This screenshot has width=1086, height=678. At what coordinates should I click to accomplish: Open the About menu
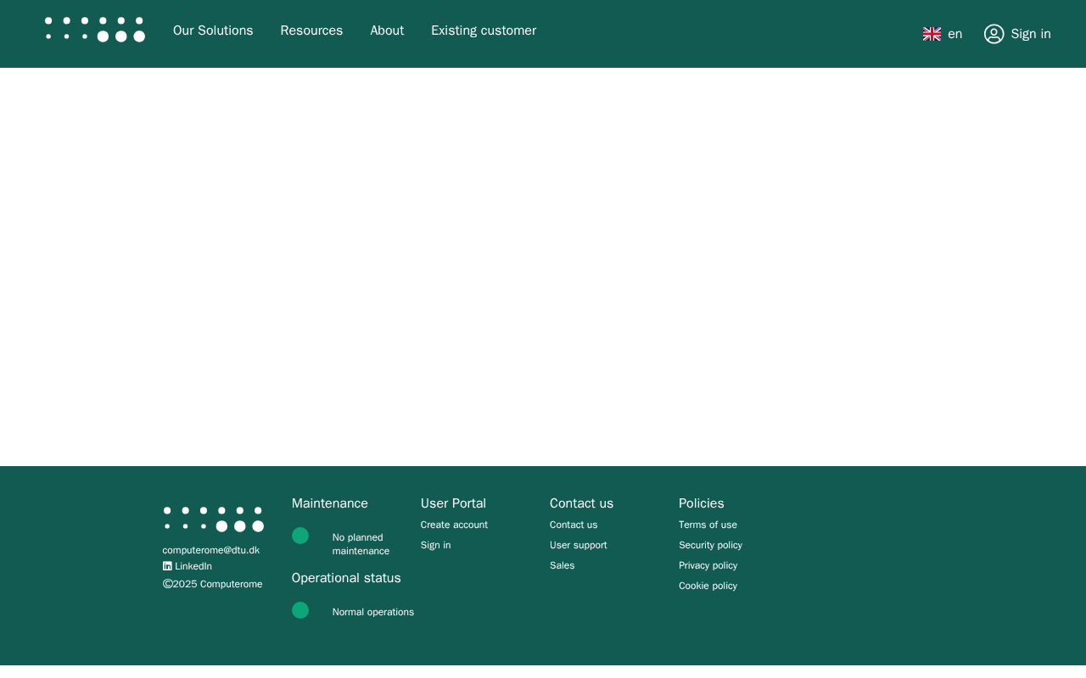(387, 31)
